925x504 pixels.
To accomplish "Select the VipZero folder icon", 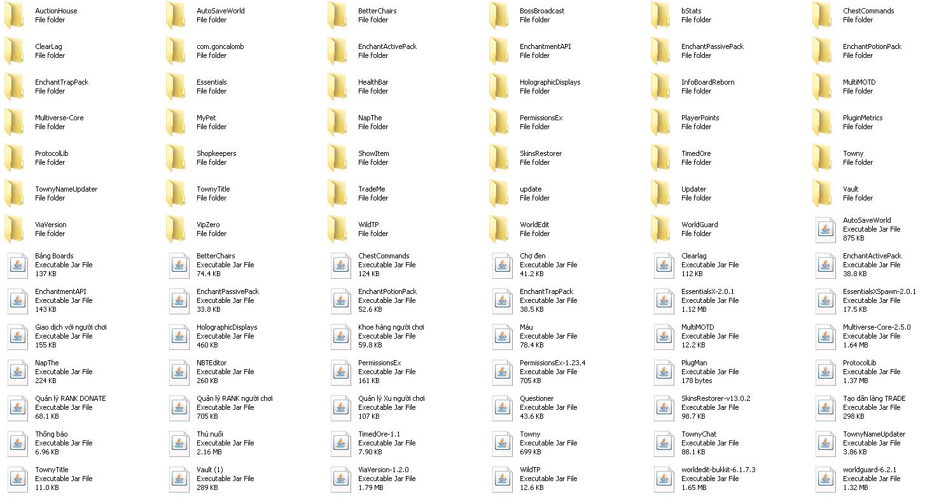I will 177,229.
